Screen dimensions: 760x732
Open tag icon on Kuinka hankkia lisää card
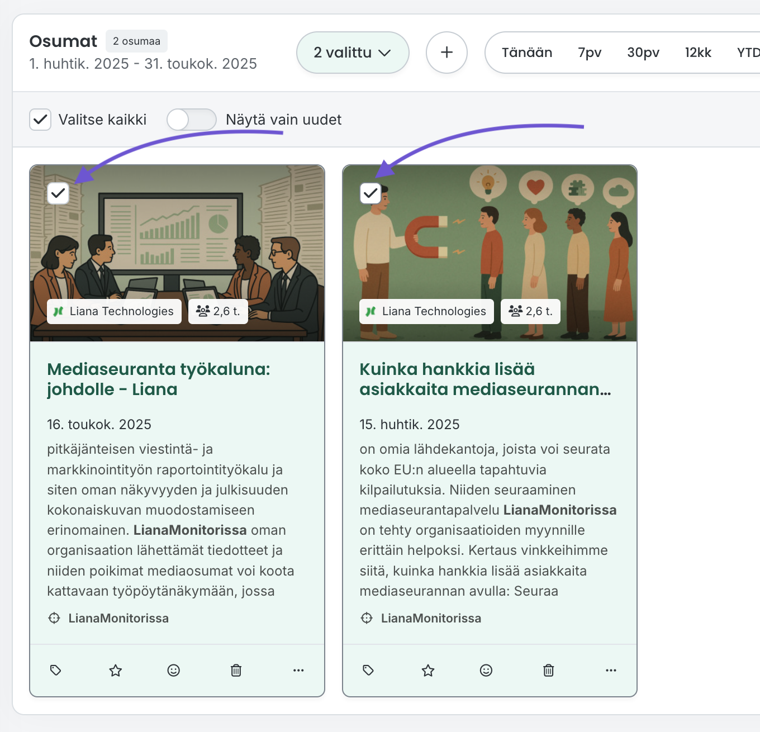[368, 670]
